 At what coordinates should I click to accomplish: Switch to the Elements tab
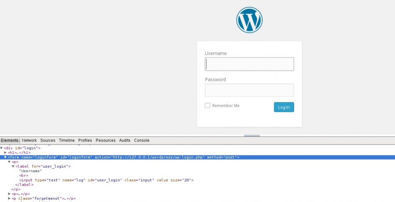pos(10,140)
